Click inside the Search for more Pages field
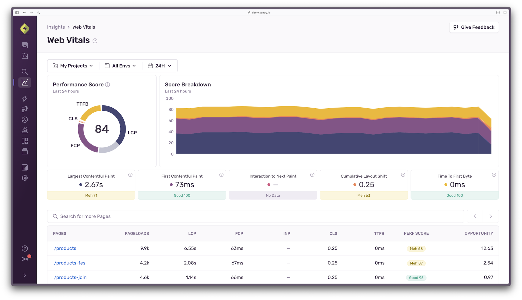This screenshot has height=300, width=522. coord(157,216)
